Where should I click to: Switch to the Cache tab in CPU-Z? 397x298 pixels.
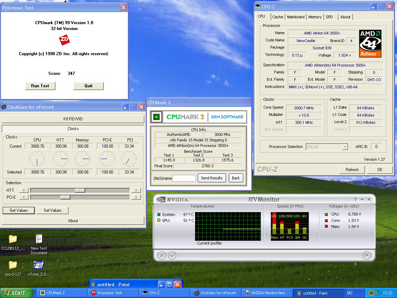(277, 17)
